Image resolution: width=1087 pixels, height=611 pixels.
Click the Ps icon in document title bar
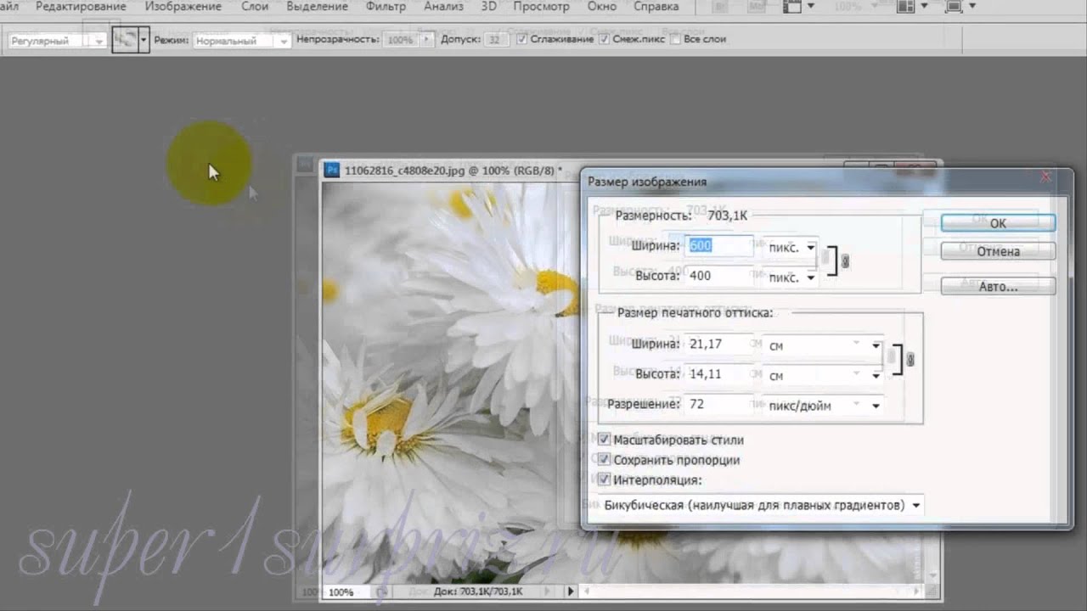[332, 170]
